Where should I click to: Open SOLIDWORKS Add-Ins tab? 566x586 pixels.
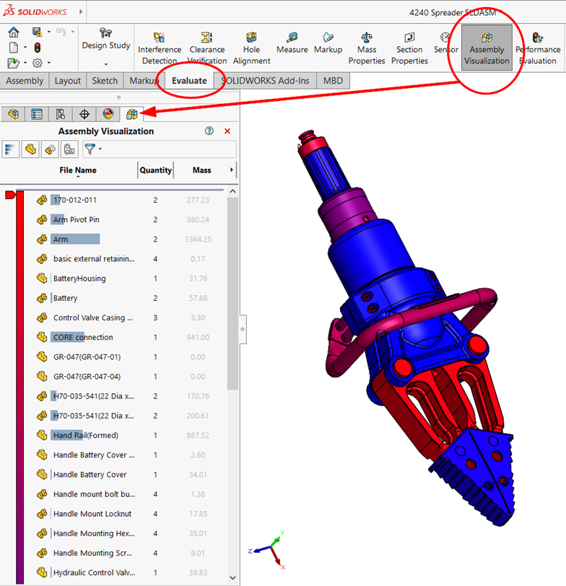pyautogui.click(x=265, y=81)
